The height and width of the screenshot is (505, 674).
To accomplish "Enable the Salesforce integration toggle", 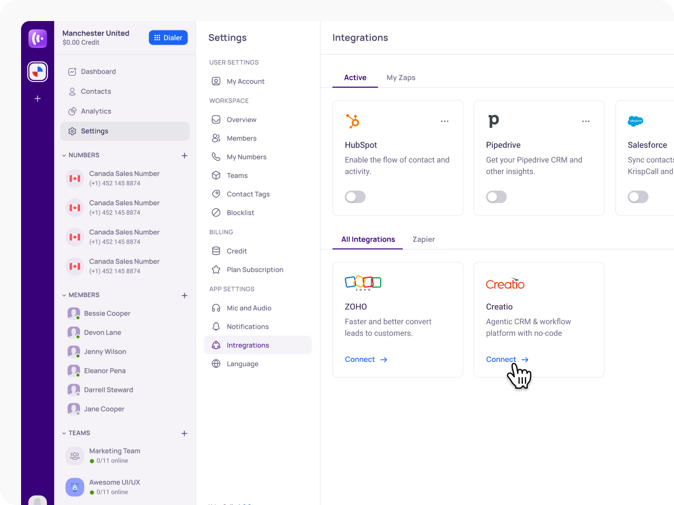I will pos(638,197).
